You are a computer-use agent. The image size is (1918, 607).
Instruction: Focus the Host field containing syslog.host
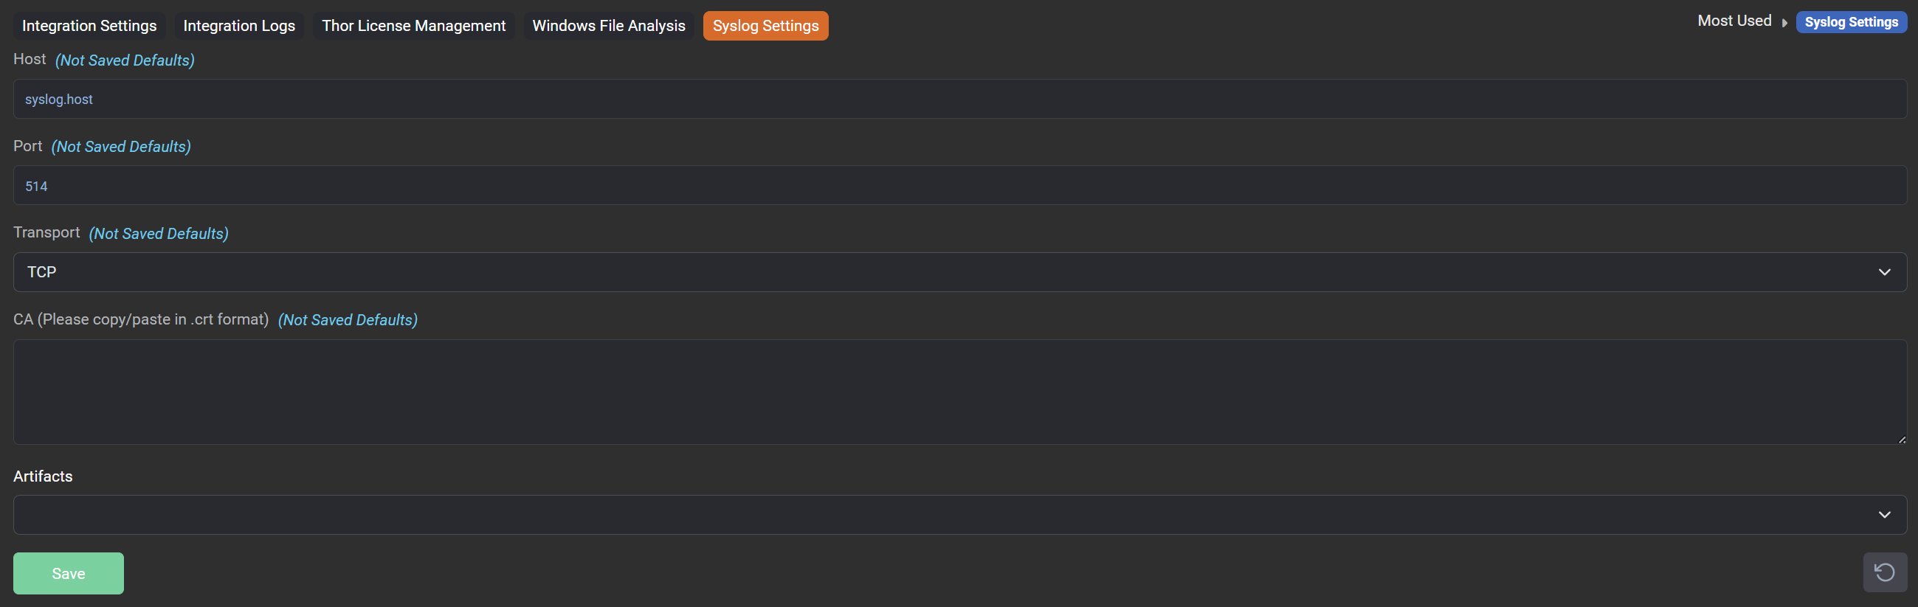click(x=959, y=100)
